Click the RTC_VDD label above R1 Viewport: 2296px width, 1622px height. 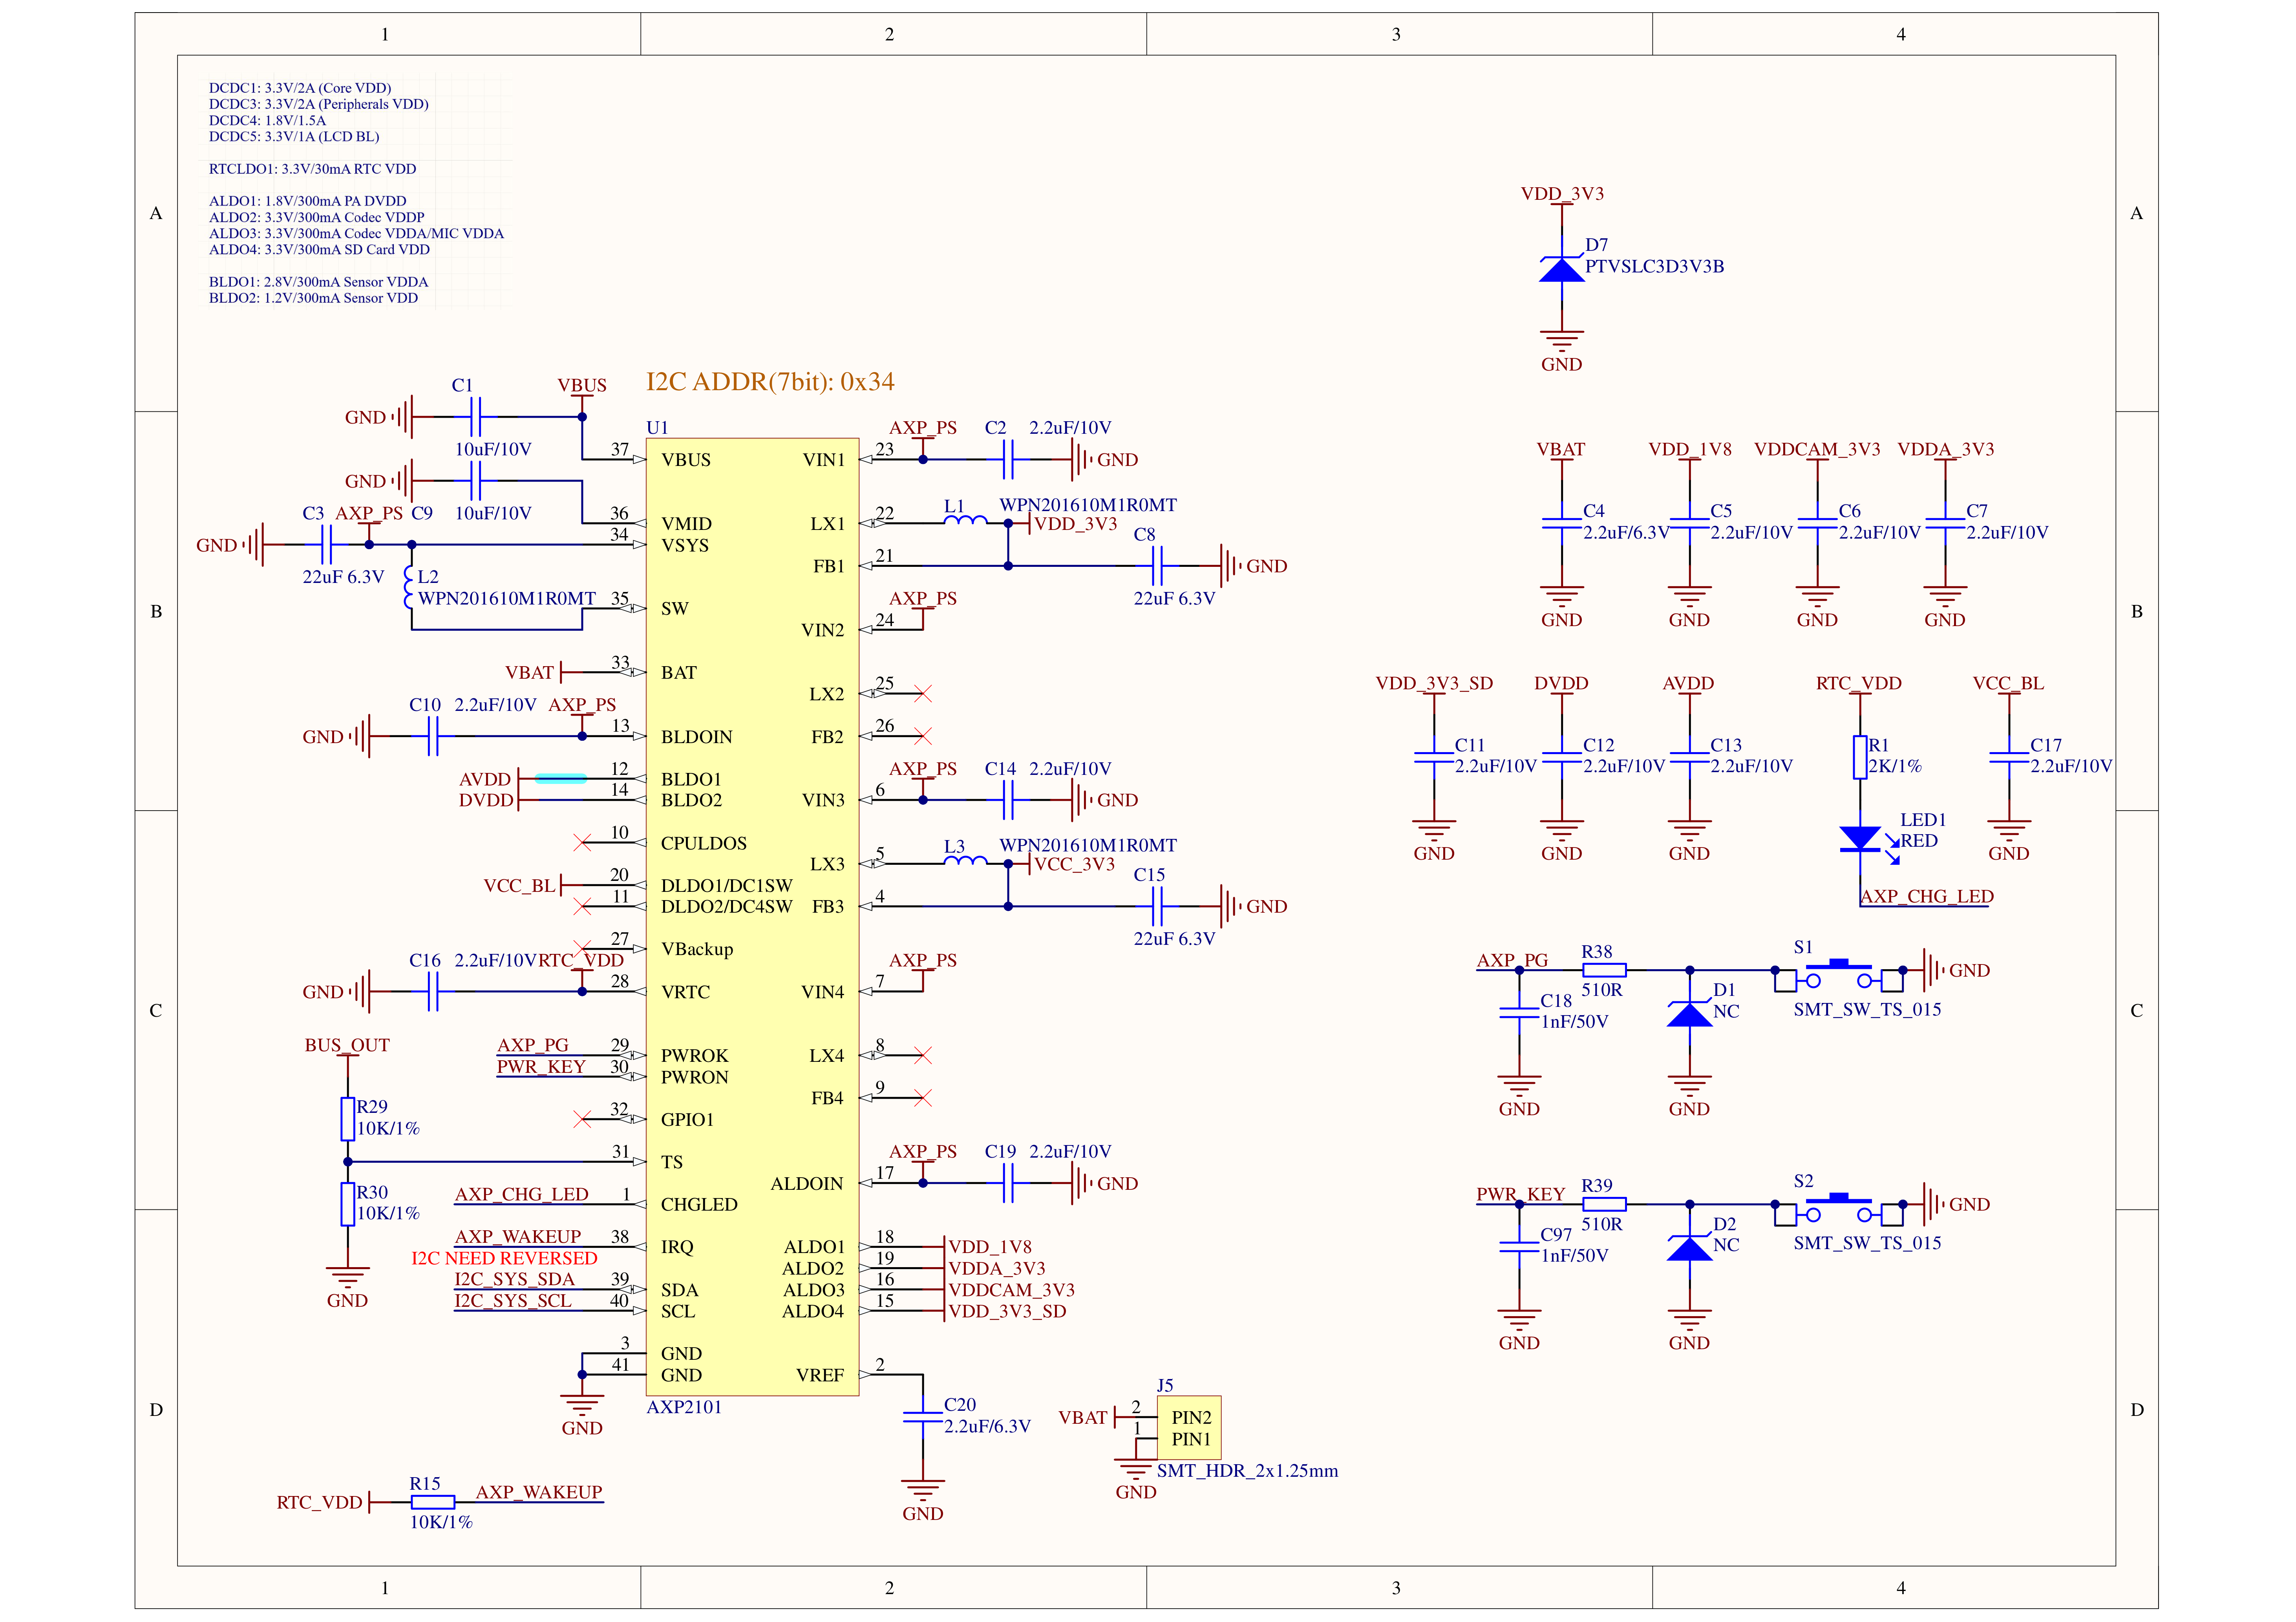point(1859,683)
